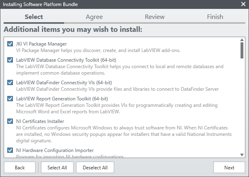Toggle LabVIEW Report Generation Toolkit checkbox
Screen dimensions: 249x177
pyautogui.click(x=10, y=99)
